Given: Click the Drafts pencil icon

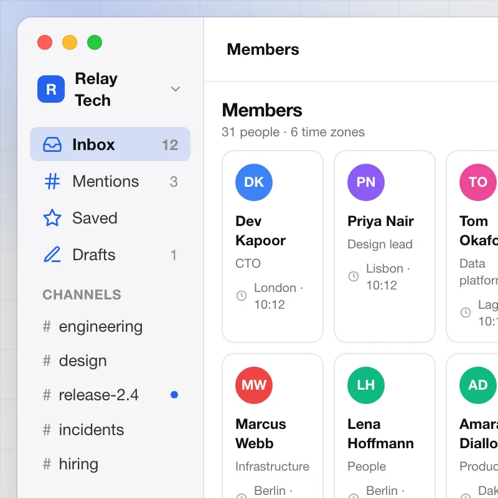Looking at the screenshot, I should pyautogui.click(x=52, y=255).
